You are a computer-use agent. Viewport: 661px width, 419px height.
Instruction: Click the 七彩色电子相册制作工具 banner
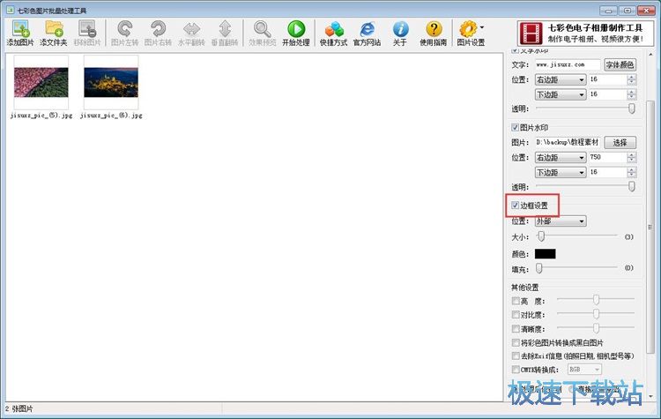tap(585, 34)
